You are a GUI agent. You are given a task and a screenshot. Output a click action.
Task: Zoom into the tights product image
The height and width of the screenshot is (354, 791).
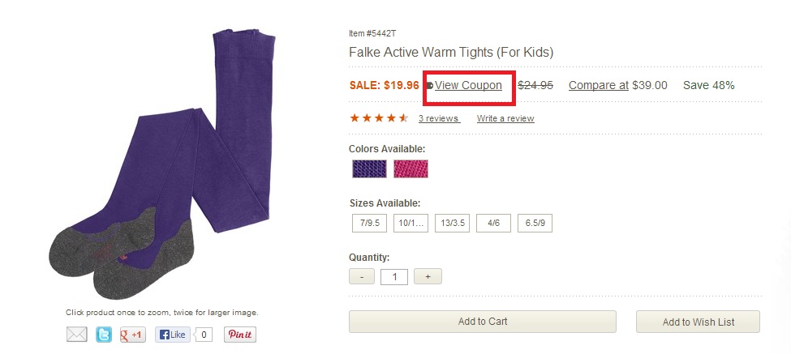coord(162,162)
